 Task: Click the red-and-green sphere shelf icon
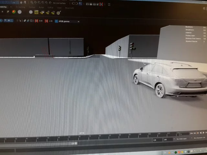pyautogui.click(x=14, y=12)
